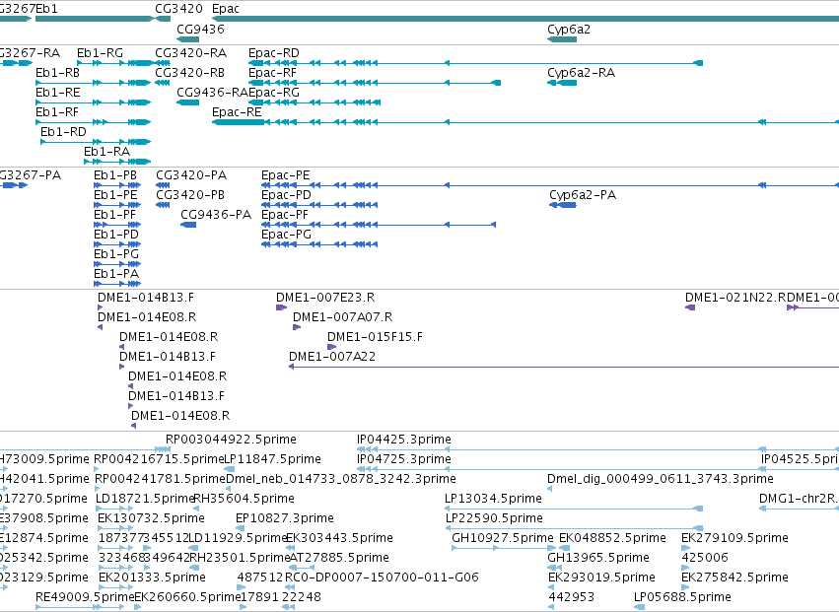Image resolution: width=839 pixels, height=612 pixels.
Task: Click EST label RP003044922.5prime
Action: pyautogui.click(x=231, y=440)
